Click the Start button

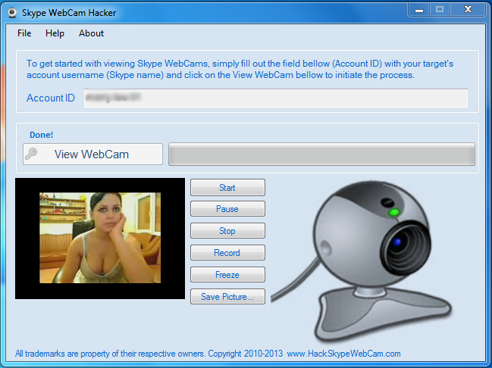[x=227, y=188]
